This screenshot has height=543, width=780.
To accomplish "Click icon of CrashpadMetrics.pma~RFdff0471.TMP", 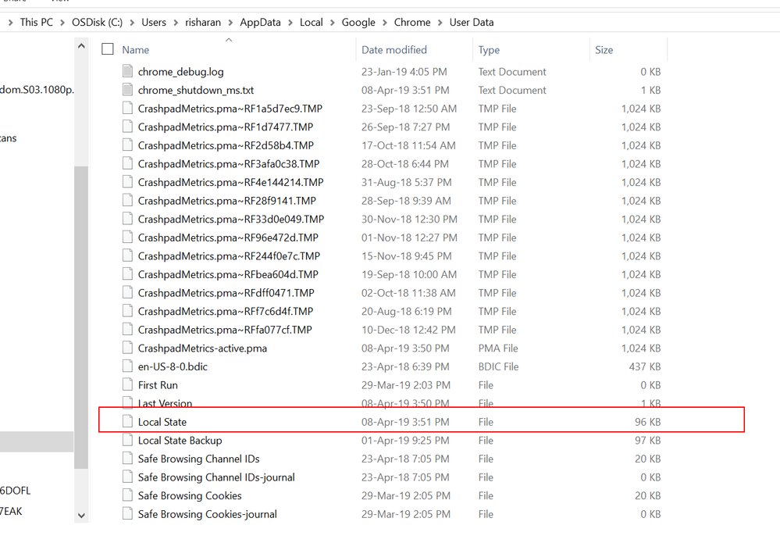I will tap(127, 292).
